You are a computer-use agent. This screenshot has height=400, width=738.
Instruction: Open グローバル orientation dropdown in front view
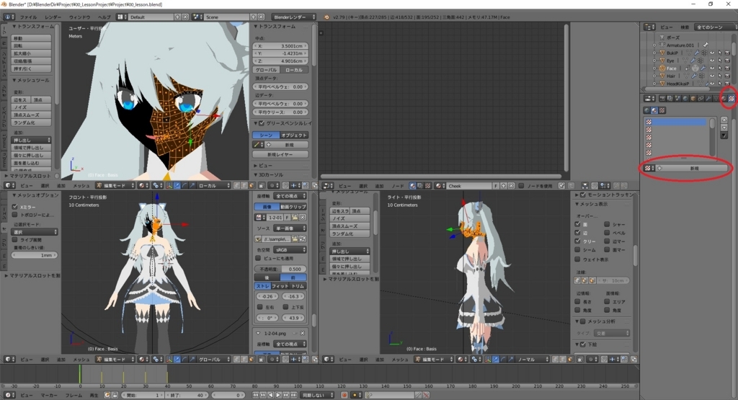pos(213,359)
